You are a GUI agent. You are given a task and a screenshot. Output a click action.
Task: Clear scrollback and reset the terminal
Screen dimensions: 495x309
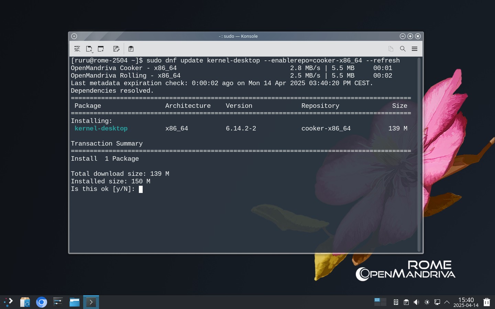(77, 49)
